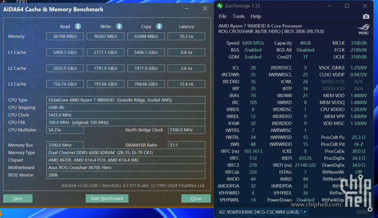Click the Read info icon in AIDA64

pyautogui.click(x=78, y=26)
